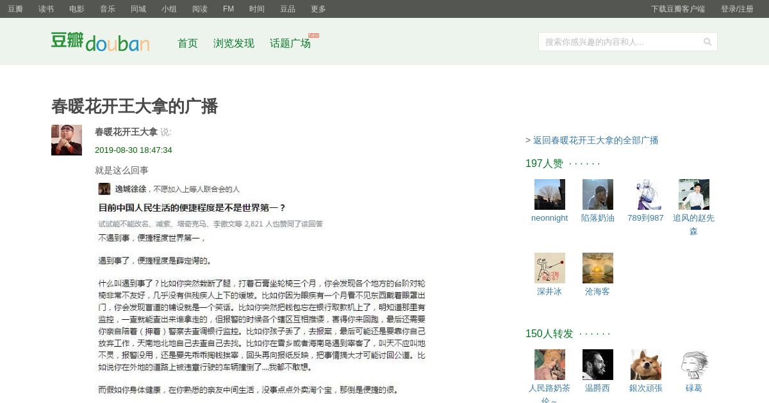Click the 温爵西 username link
Image resolution: width=769 pixels, height=403 pixels.
[x=598, y=388]
